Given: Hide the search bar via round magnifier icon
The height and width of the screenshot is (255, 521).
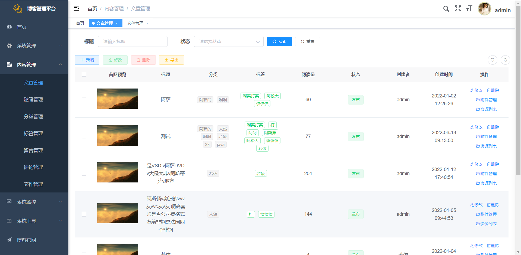Looking at the screenshot, I should coord(492,60).
